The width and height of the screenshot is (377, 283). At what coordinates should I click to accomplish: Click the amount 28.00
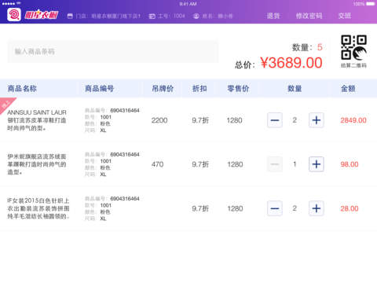(x=350, y=208)
